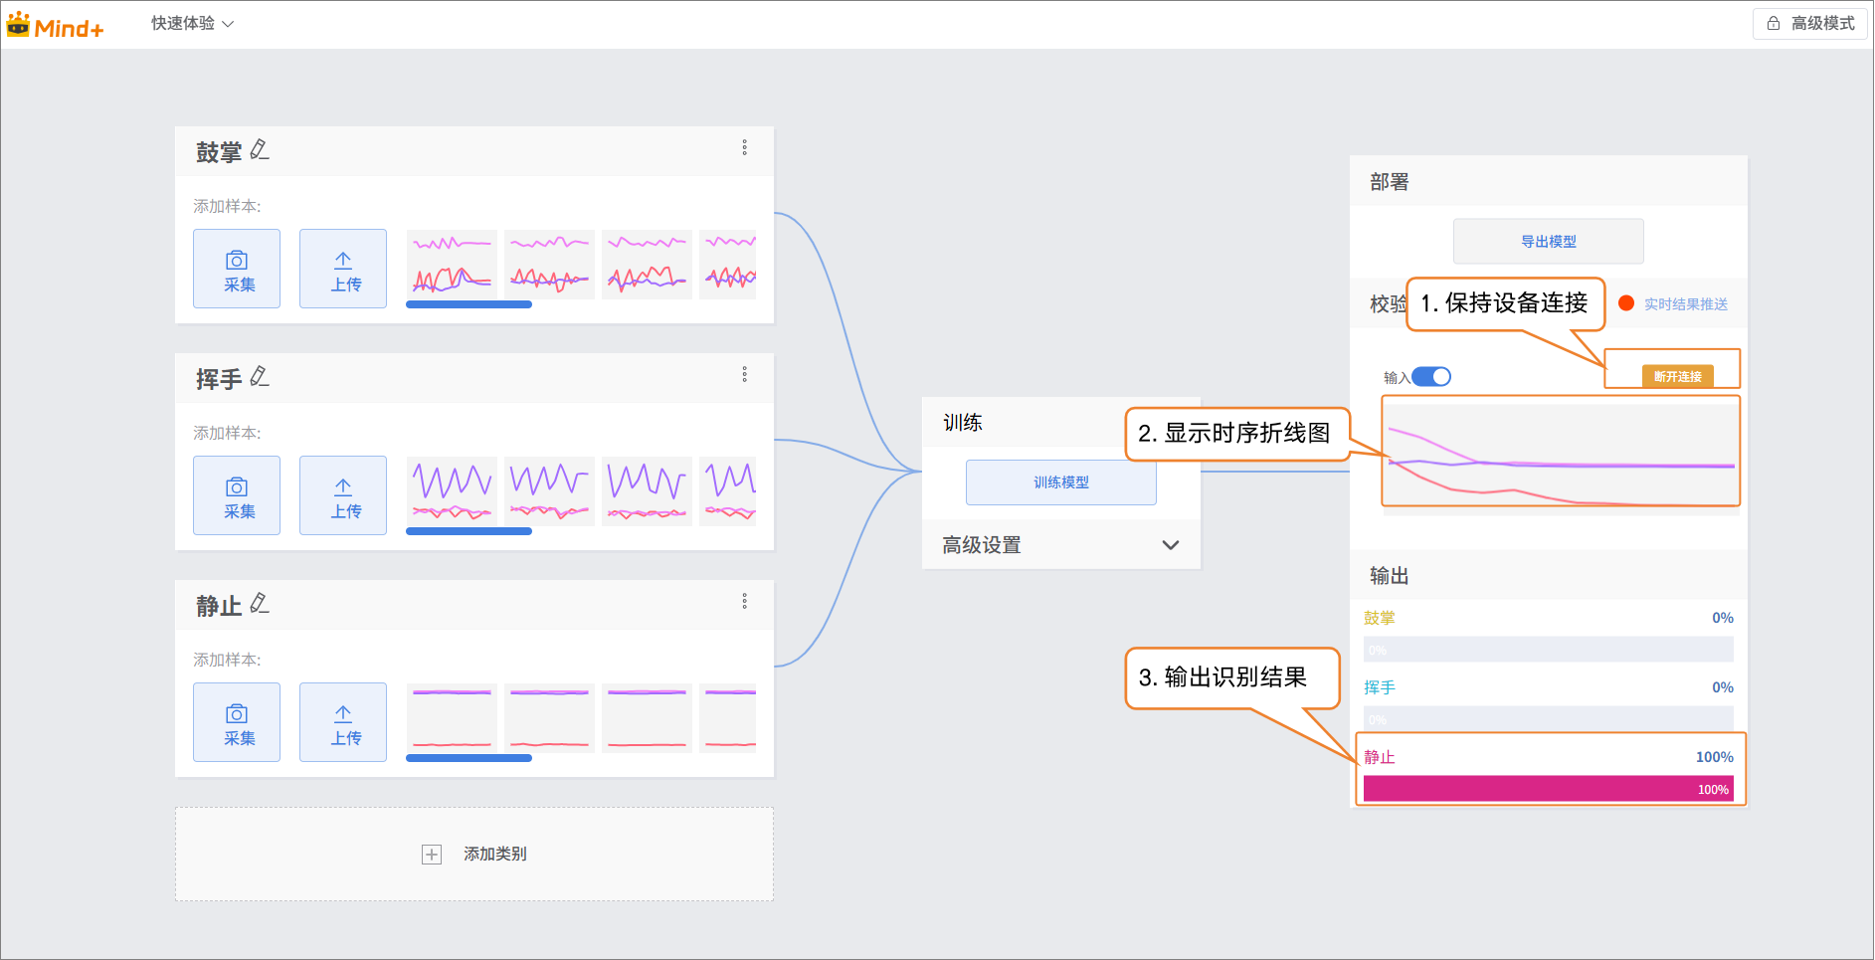Open three-dot options for 挥手 class
Viewport: 1875px width, 960px height.
[744, 375]
